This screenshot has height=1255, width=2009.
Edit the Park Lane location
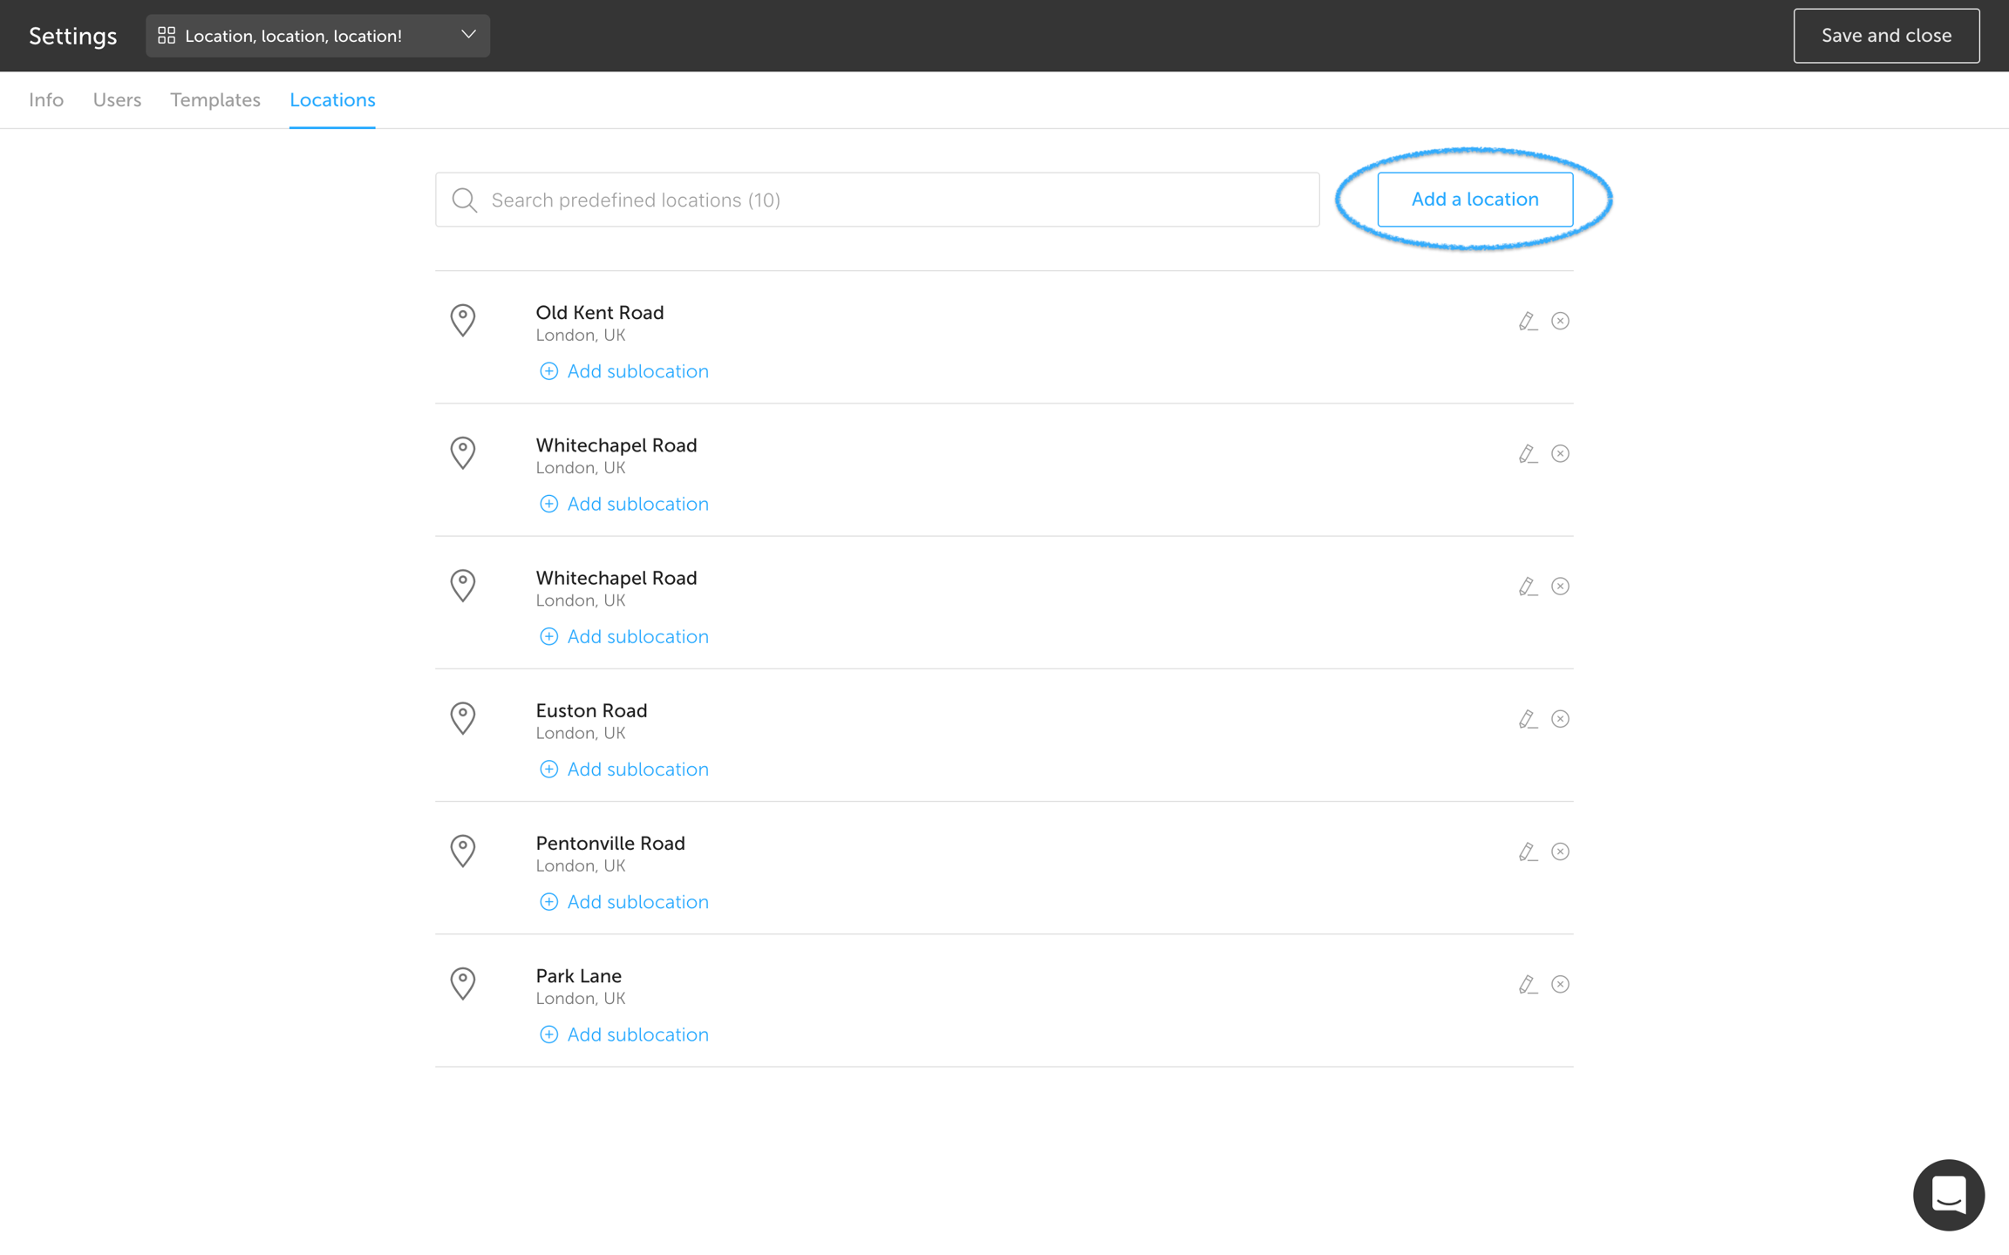coord(1527,984)
